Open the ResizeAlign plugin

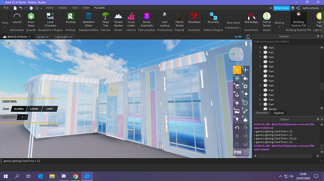click(252, 18)
